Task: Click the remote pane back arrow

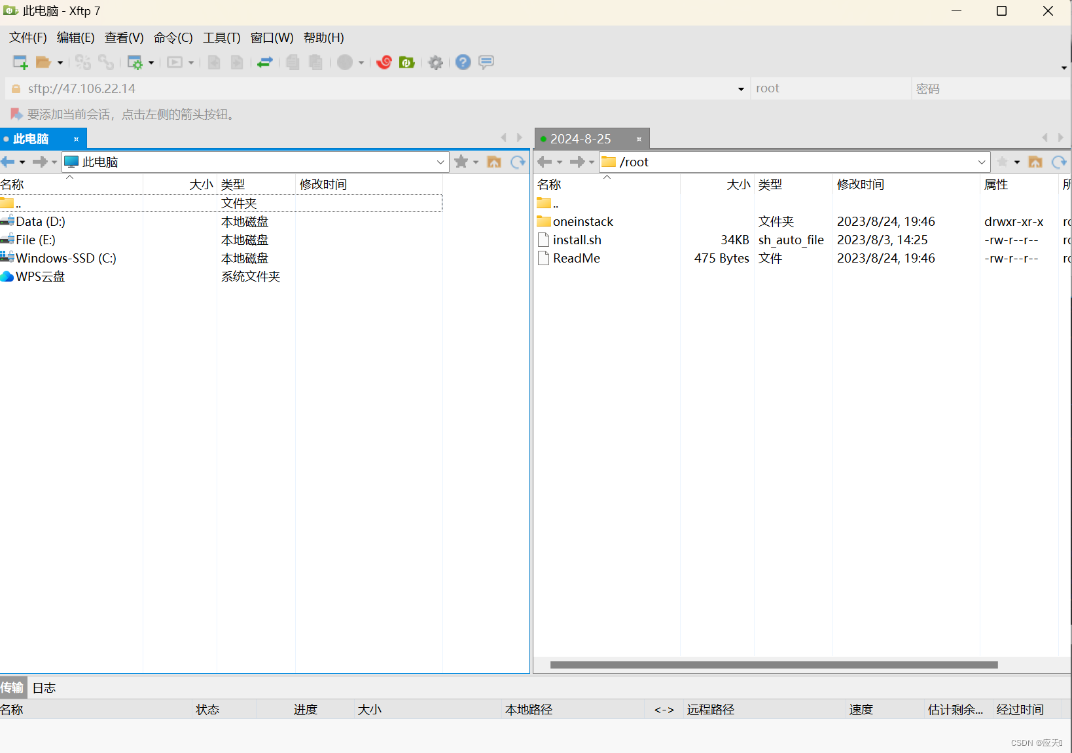Action: (x=545, y=162)
